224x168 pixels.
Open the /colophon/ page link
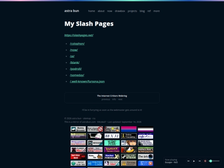[77, 44]
